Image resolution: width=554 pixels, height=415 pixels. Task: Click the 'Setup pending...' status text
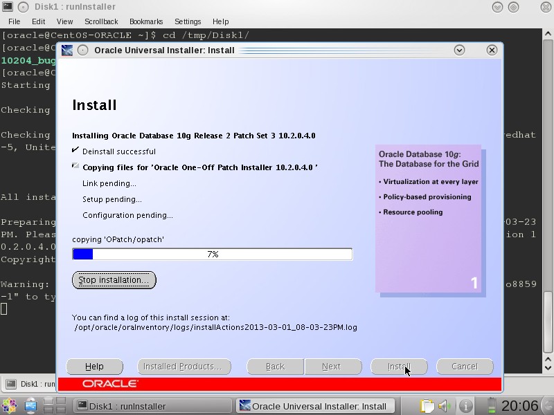pos(112,199)
